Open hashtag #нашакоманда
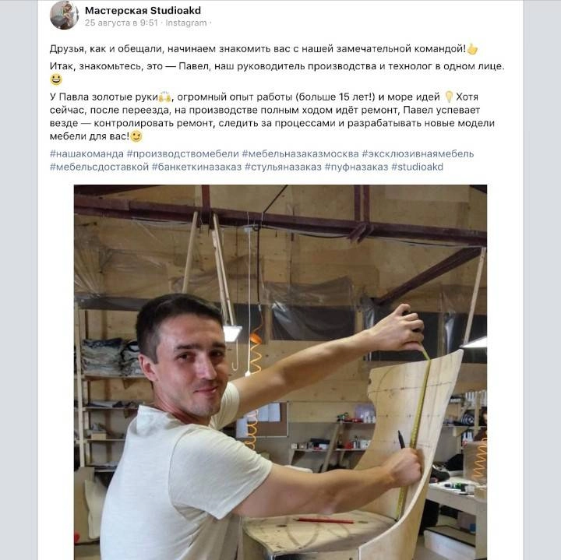561x560 pixels. (x=86, y=153)
